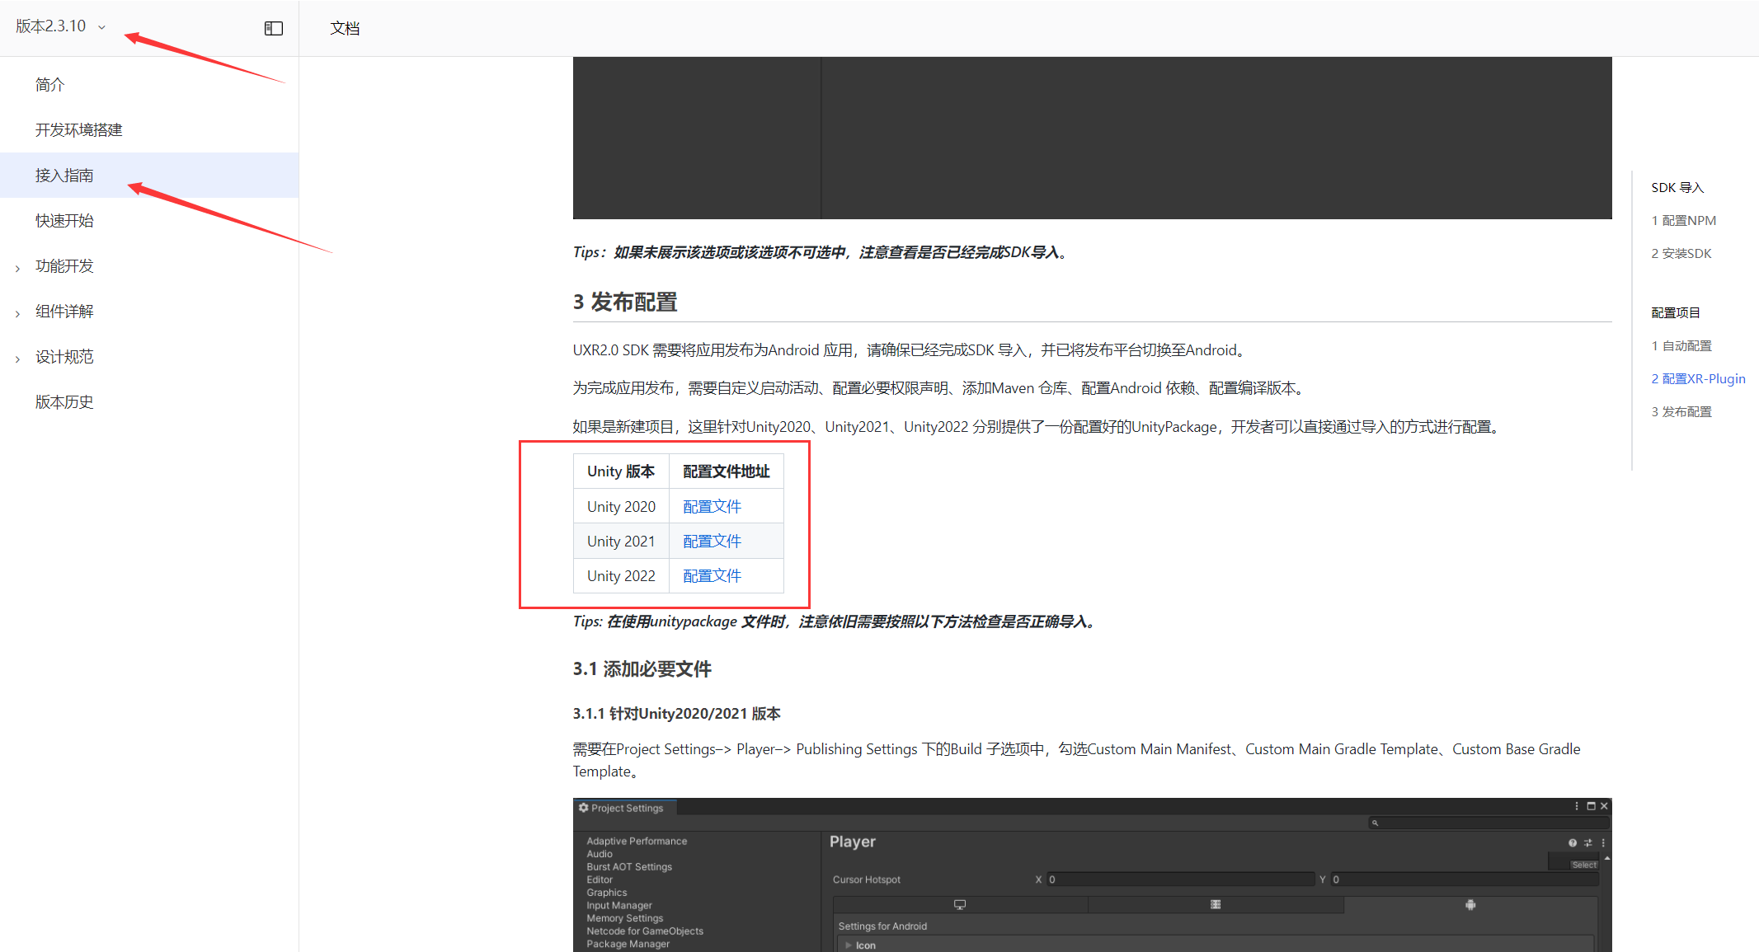Open the 版本2.3.10 version dropdown
1759x952 pixels.
coord(61,26)
